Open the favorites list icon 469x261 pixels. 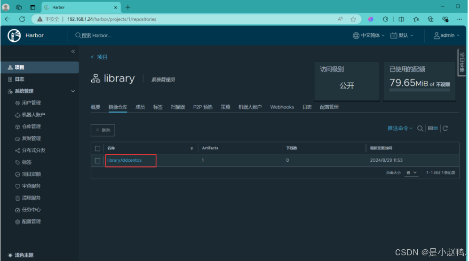tap(416, 19)
